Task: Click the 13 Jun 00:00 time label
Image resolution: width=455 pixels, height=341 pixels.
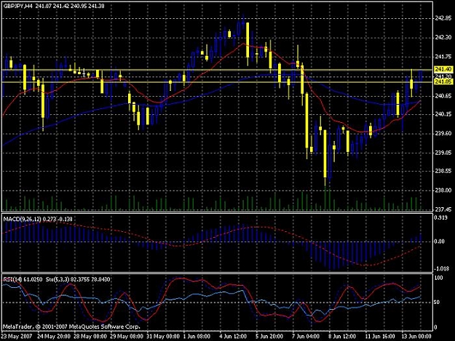Action: 416,337
